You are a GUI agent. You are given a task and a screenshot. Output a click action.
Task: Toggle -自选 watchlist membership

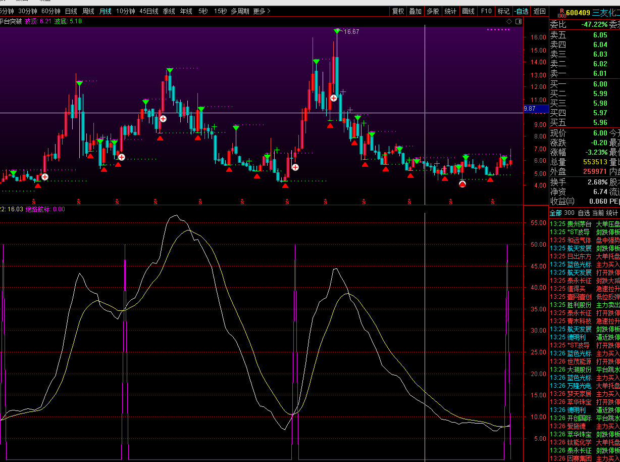[x=521, y=11]
